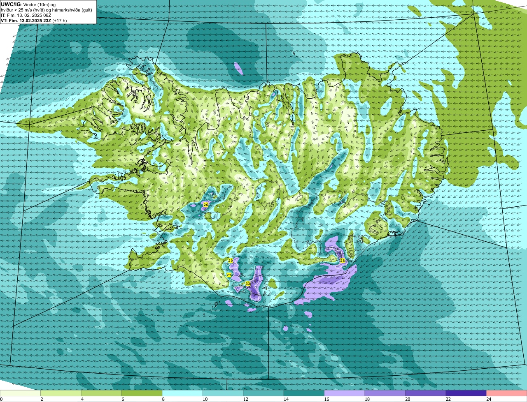Select the above 24 m/s pink swatch
527x402 pixels.
coord(507,393)
